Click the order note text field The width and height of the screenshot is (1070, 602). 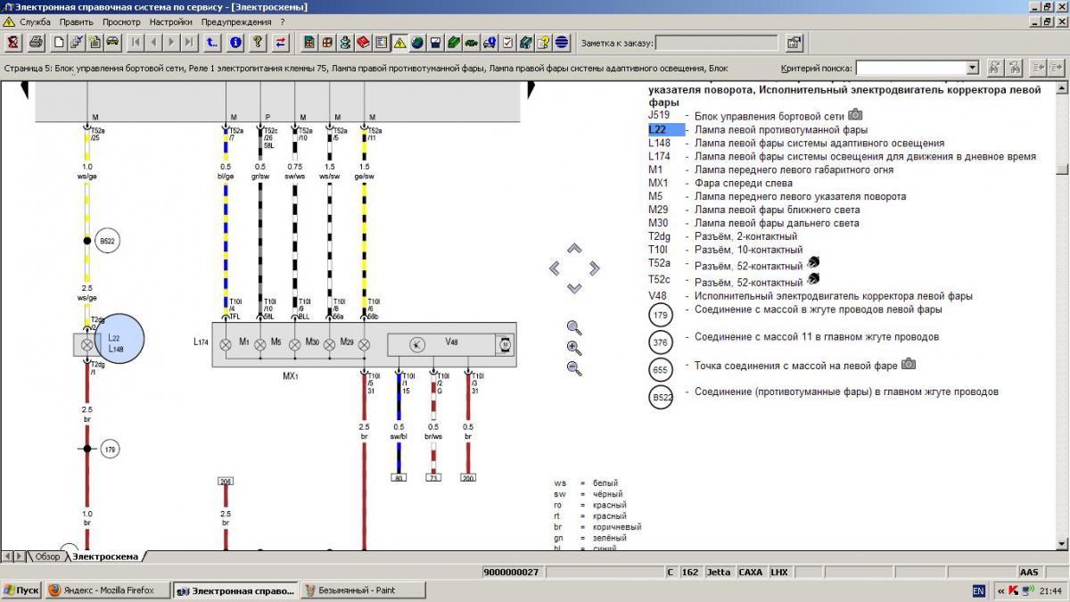(x=718, y=42)
